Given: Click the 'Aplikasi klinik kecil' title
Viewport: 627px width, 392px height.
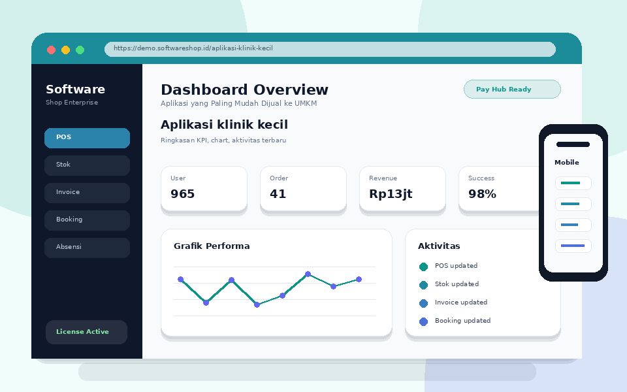Looking at the screenshot, I should coord(224,124).
